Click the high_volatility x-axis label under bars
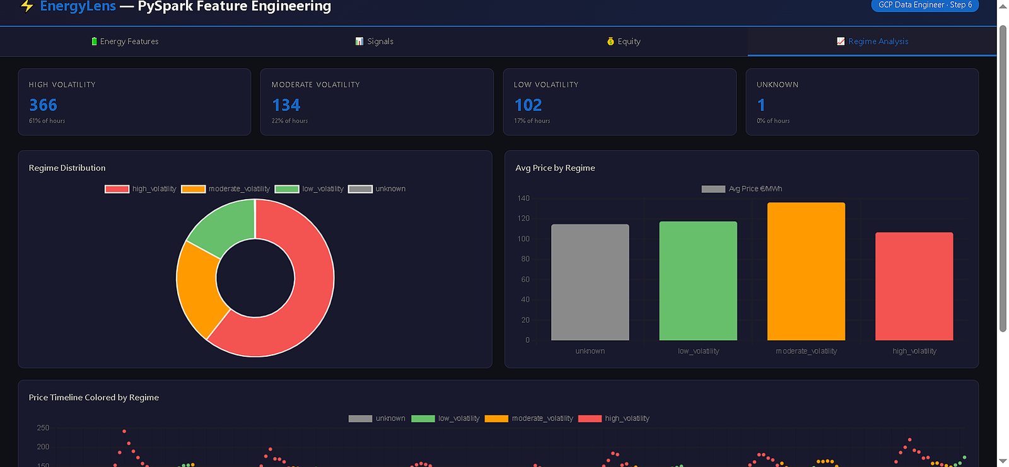The height and width of the screenshot is (467, 1009). tap(914, 352)
